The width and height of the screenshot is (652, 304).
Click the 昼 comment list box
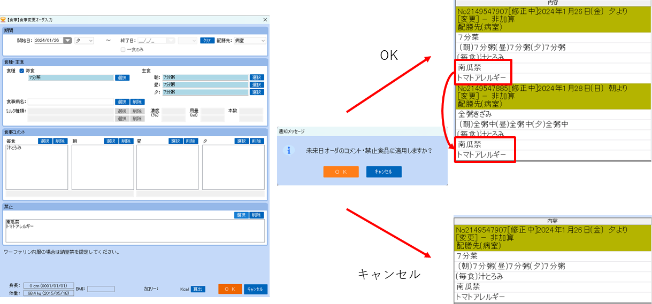pyautogui.click(x=167, y=167)
